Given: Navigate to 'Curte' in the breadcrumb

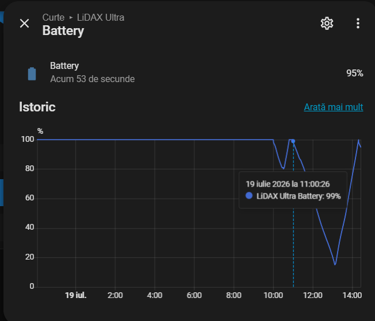Looking at the screenshot, I should (53, 17).
